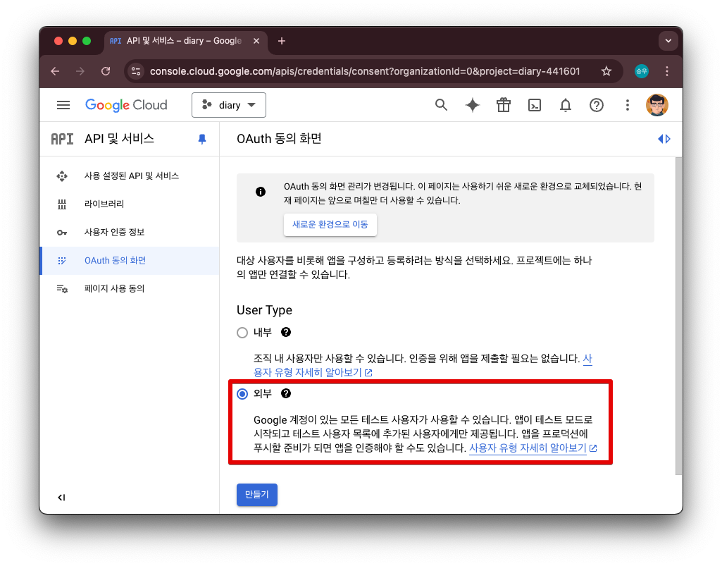The width and height of the screenshot is (722, 566).
Task: Click the OAuth 동의 화면 page title
Action: 279,139
